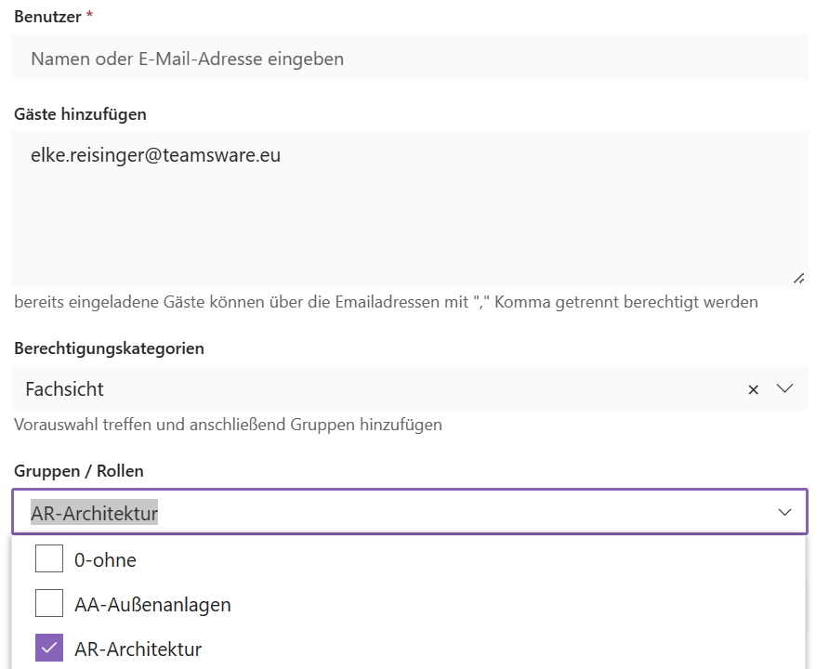Check the AA-Außenanlagen checkbox
The image size is (829, 669).
point(49,603)
